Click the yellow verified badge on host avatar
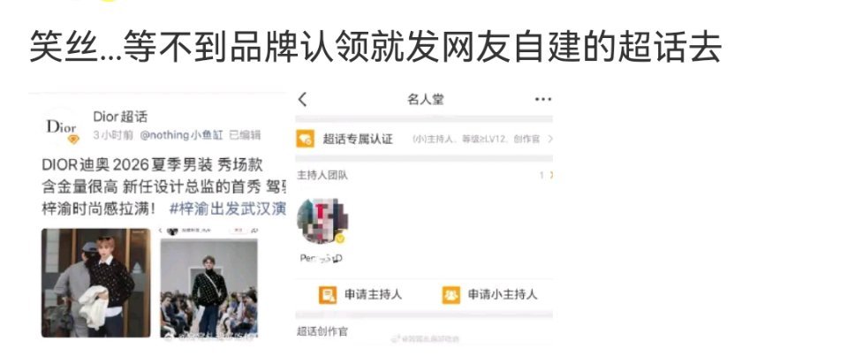848x364 pixels. point(340,239)
